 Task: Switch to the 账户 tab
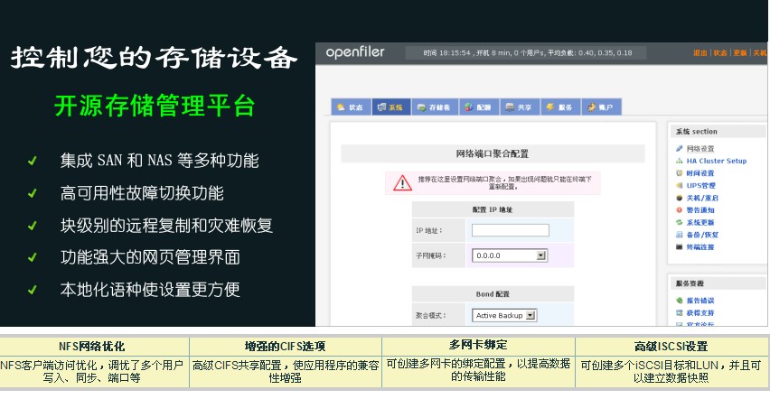click(602, 107)
